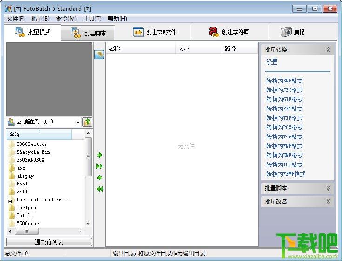Click 转换为WMF格式 link

pos(284,146)
